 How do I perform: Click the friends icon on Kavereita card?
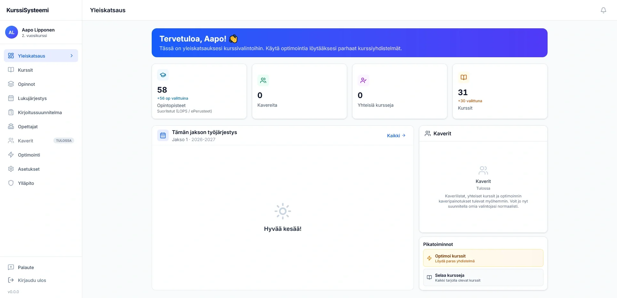(263, 80)
